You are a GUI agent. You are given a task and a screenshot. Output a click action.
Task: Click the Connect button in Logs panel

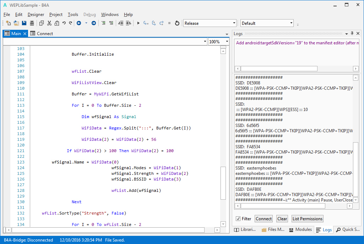[x=264, y=219]
